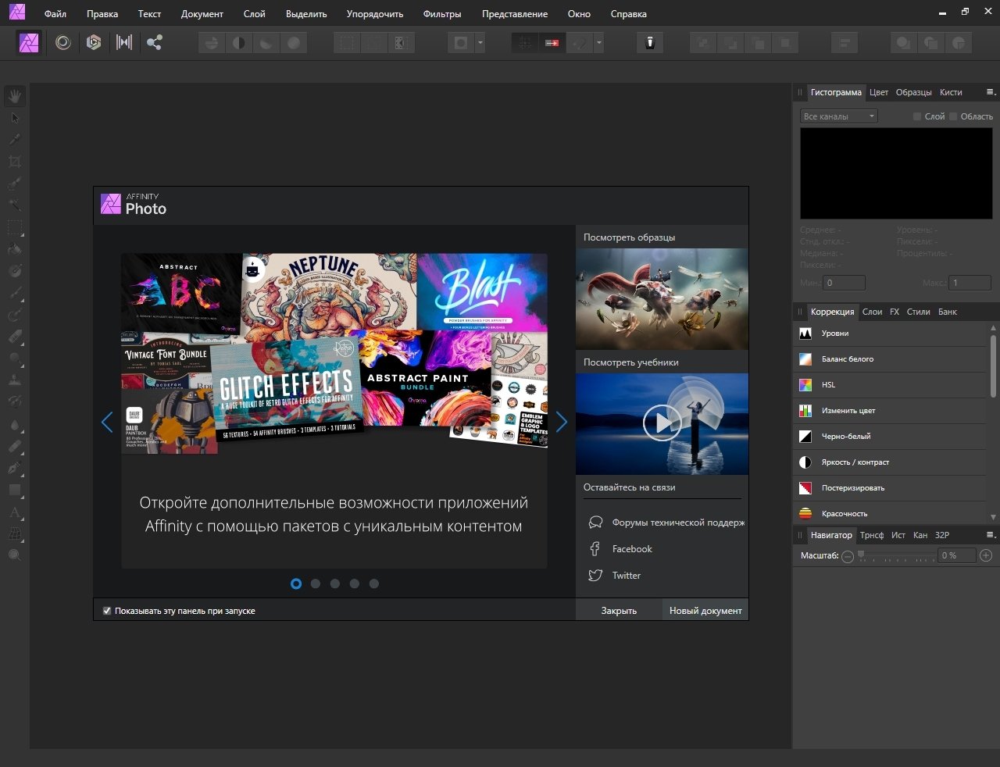
Task: Select the first carousel dot
Action: pyautogui.click(x=296, y=583)
